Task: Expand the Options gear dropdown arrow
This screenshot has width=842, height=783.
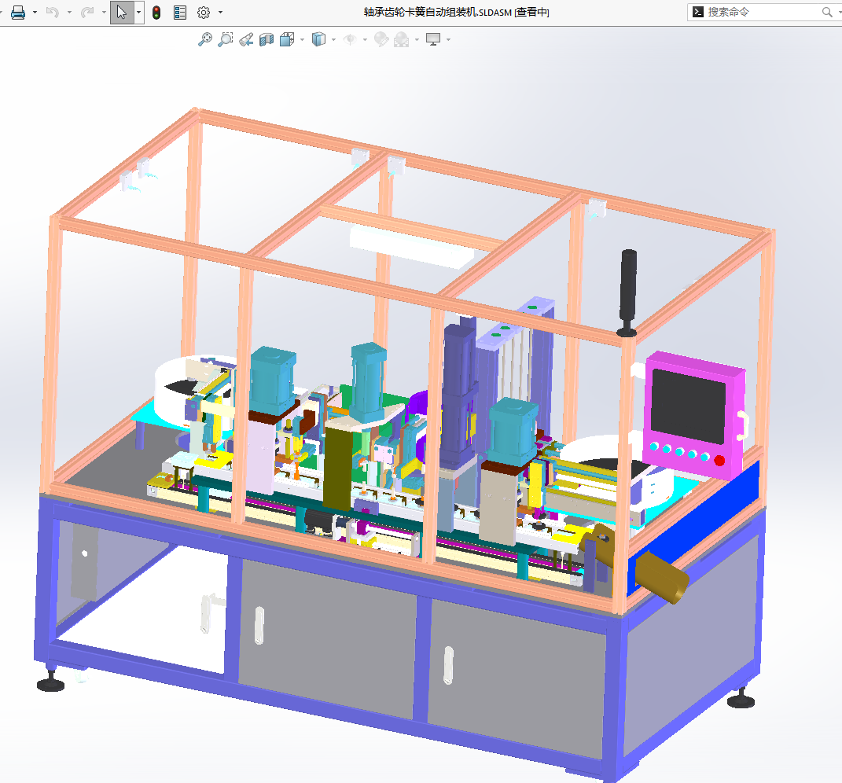Action: pos(220,13)
